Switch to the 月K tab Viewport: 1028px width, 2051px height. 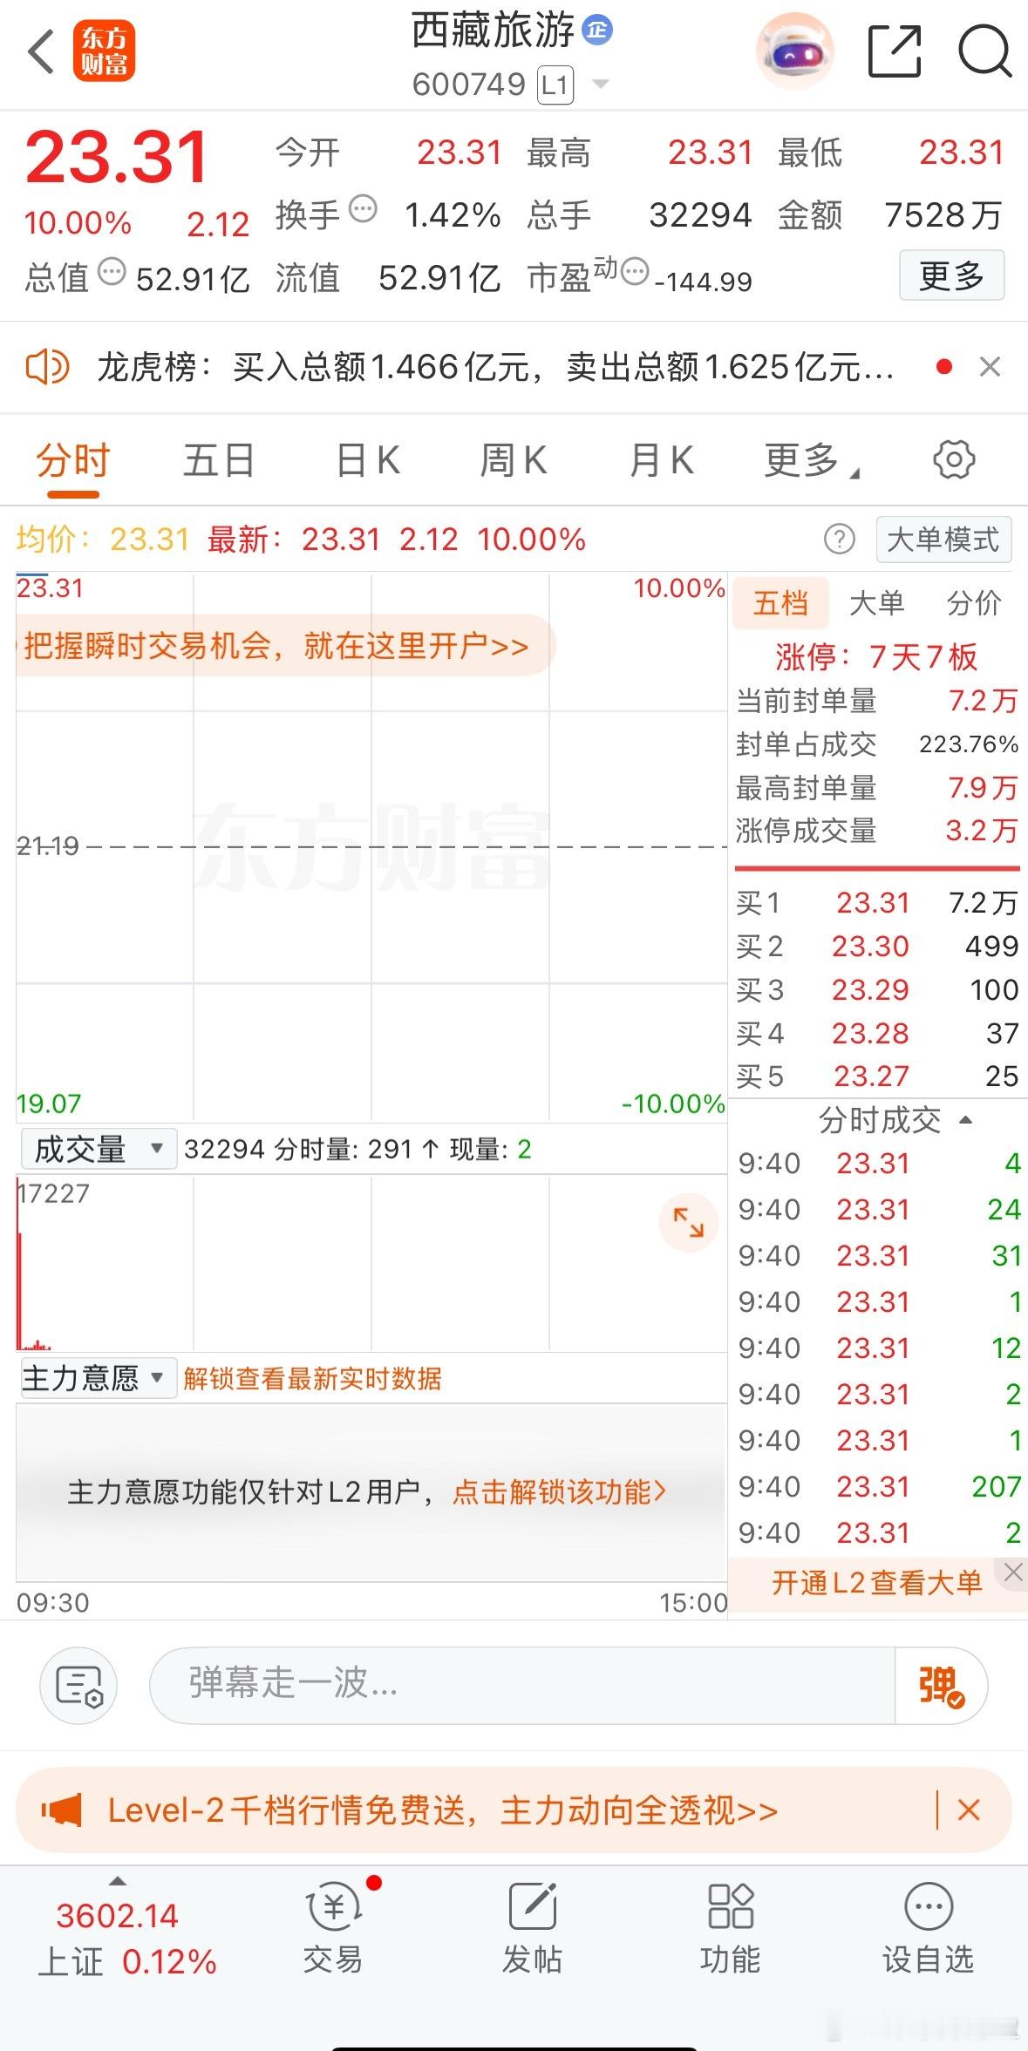click(x=662, y=460)
